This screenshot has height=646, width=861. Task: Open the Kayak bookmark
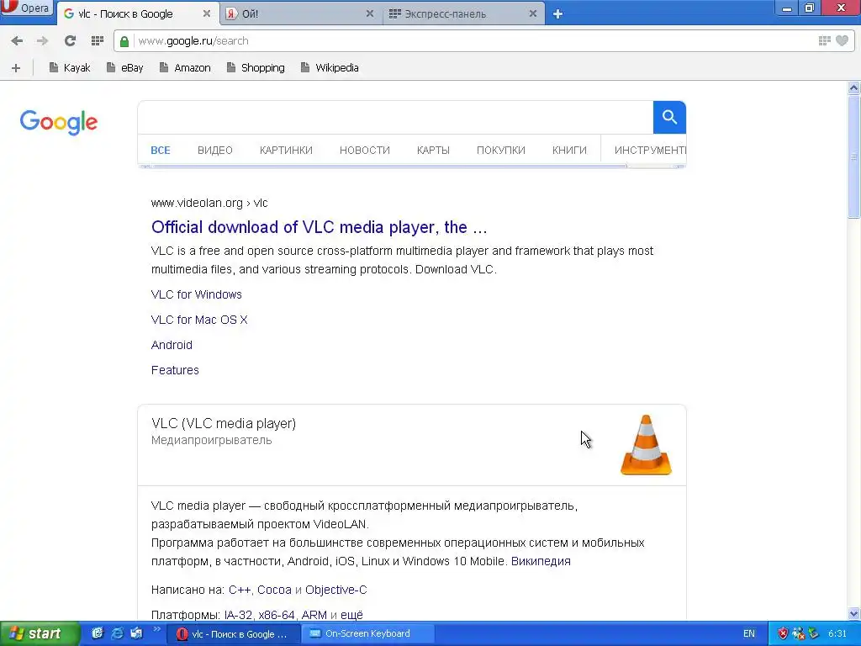(70, 67)
